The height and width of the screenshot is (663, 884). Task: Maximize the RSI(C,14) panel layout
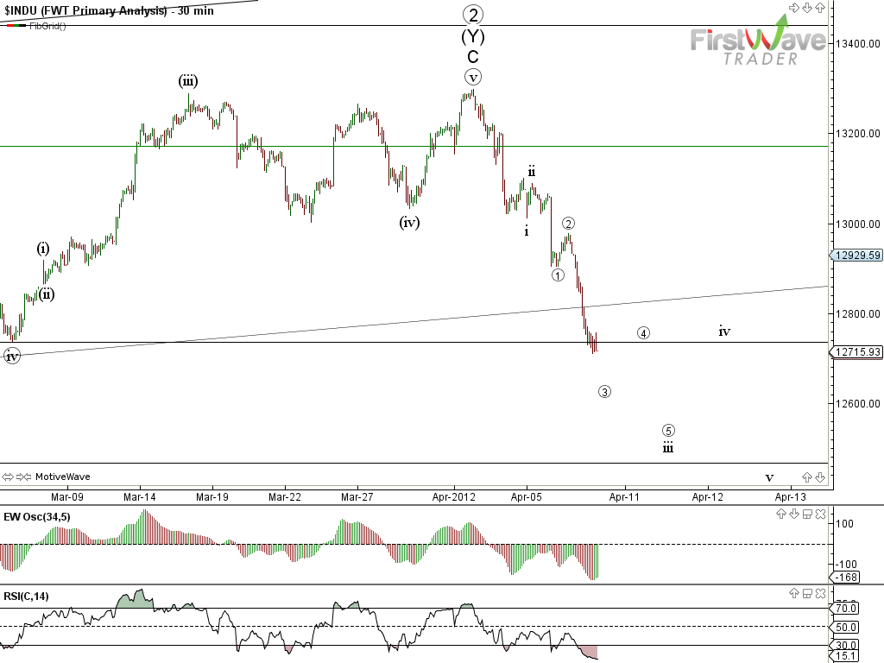tap(806, 593)
